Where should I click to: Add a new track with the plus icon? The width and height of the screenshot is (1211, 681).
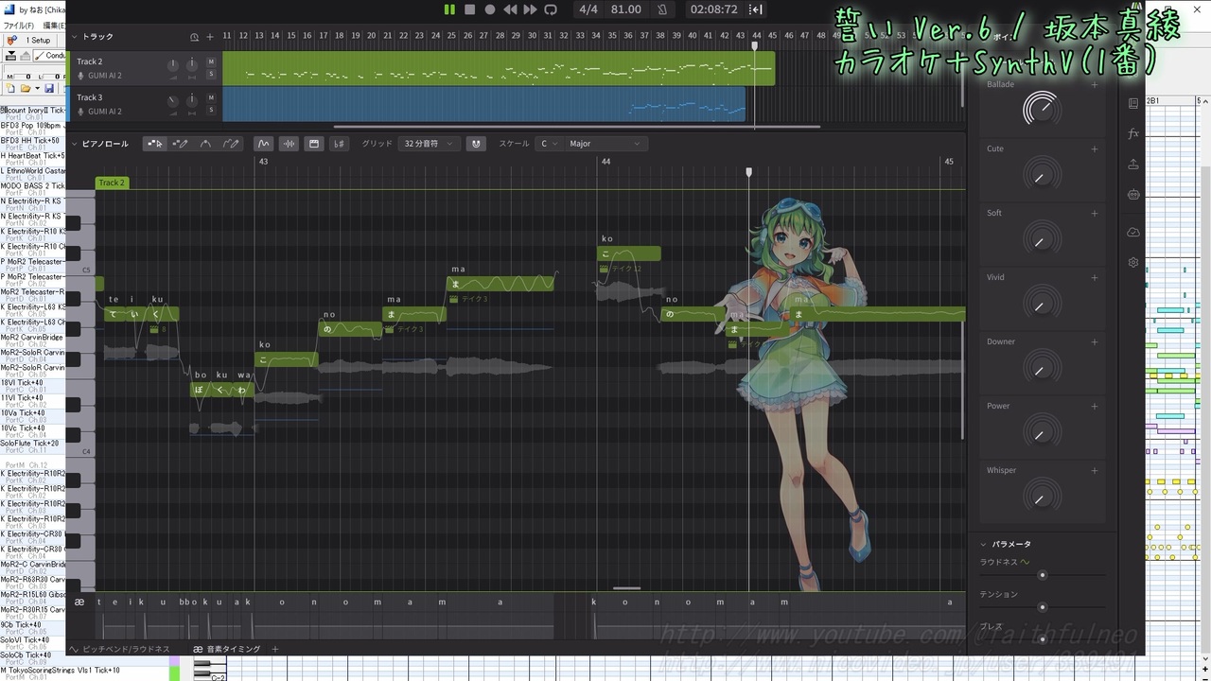click(x=210, y=37)
